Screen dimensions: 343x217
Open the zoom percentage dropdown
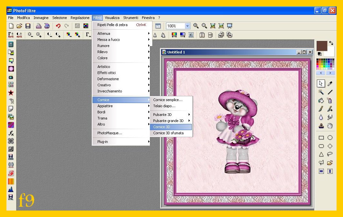tap(187, 26)
